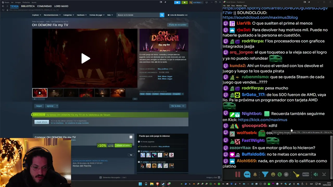Open the Amigos menu
The height and width of the screenshot is (187, 333).
click(x=18, y=2)
